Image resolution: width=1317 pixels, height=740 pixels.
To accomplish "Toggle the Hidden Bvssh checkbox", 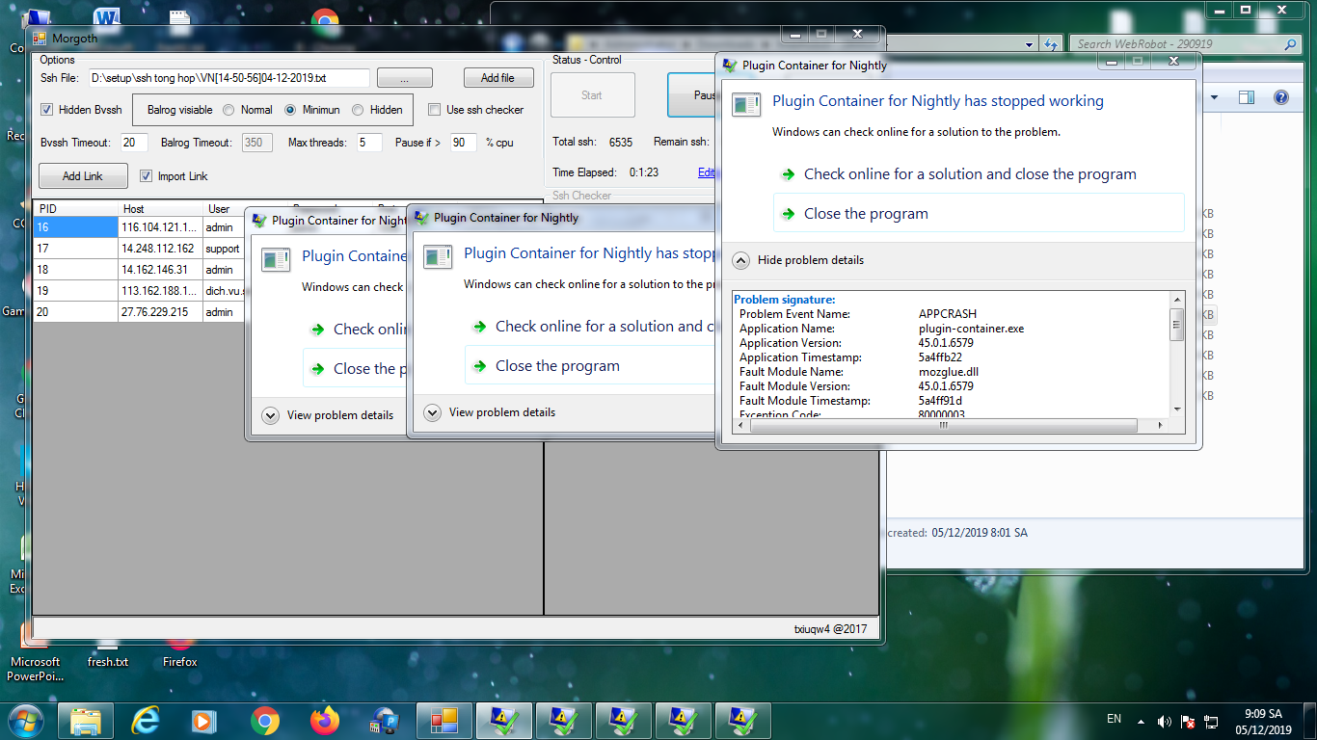I will tap(47, 110).
